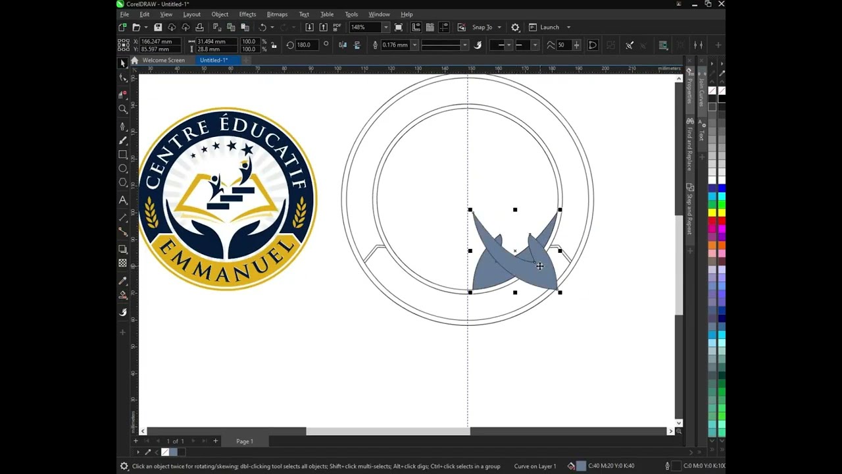This screenshot has width=842, height=474.
Task: Select the Artistic Media brush tool
Action: click(x=122, y=140)
